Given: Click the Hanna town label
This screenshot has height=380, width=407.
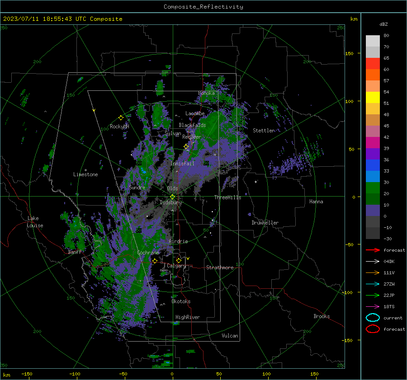Looking at the screenshot, I should 316,202.
